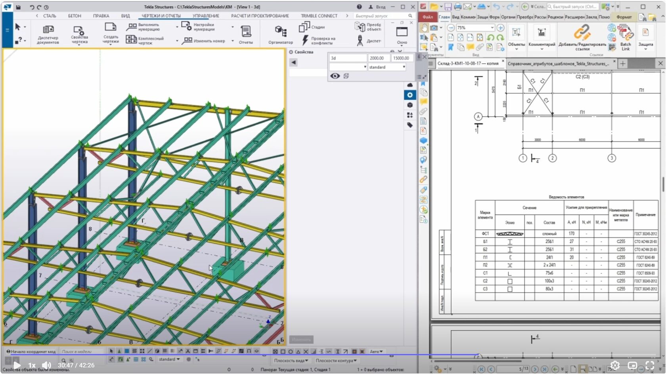This screenshot has height=374, width=666.
Task: Click the Complex drawing (Комплексный чертеж) tool
Action: click(x=145, y=40)
